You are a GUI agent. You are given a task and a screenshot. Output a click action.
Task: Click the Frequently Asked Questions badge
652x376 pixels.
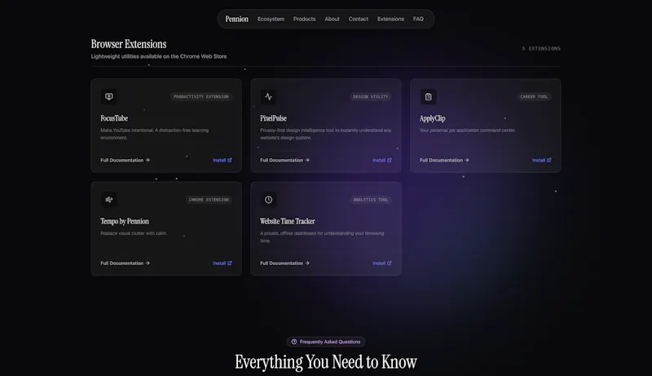[x=326, y=342]
